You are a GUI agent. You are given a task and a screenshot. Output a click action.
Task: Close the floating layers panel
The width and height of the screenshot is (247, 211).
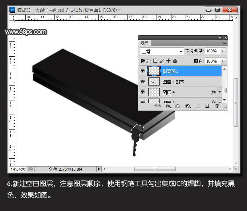point(226,37)
